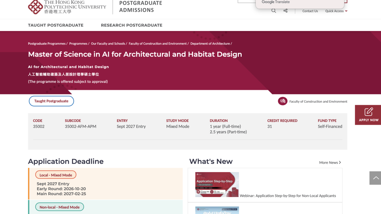This screenshot has width=381, height=214.
Task: Go to Programmes breadcrumb link
Action: [x=78, y=44]
